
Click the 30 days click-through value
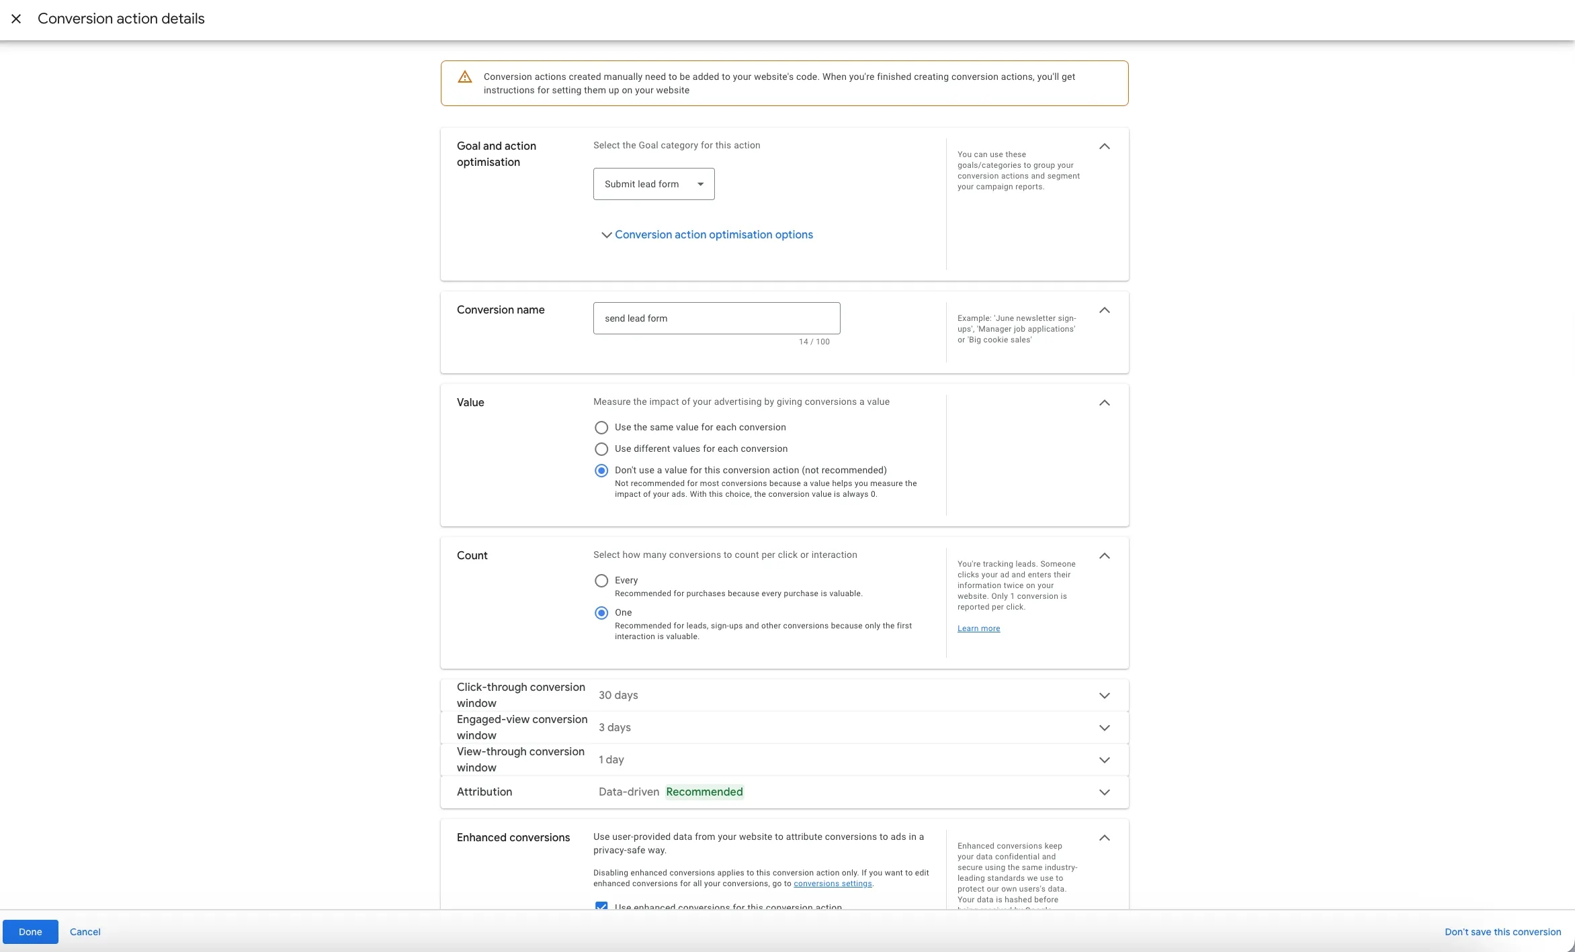[x=618, y=696]
